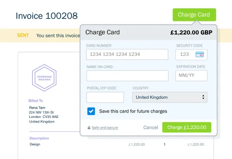Click the Billed To name Rena Tam
The width and height of the screenshot is (232, 159).
pos(37,107)
